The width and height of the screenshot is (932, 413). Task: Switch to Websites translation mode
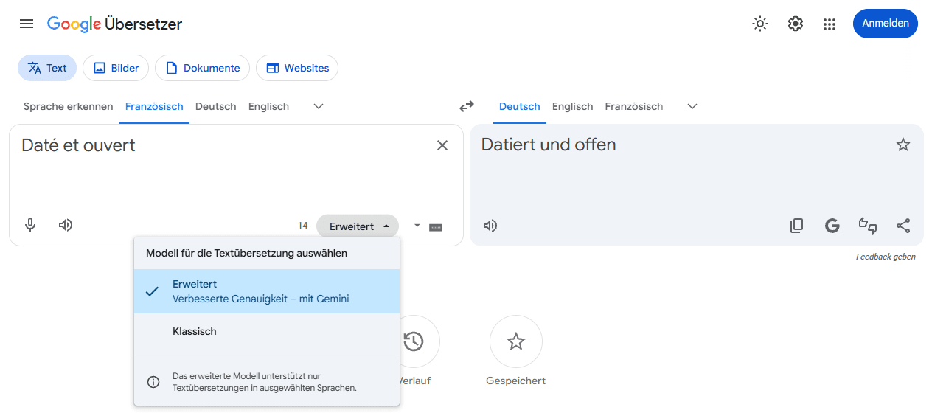[x=297, y=68]
